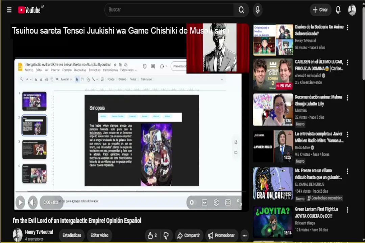Open Minimiau channel
This screenshot has width=365, height=243.
pos(301,110)
